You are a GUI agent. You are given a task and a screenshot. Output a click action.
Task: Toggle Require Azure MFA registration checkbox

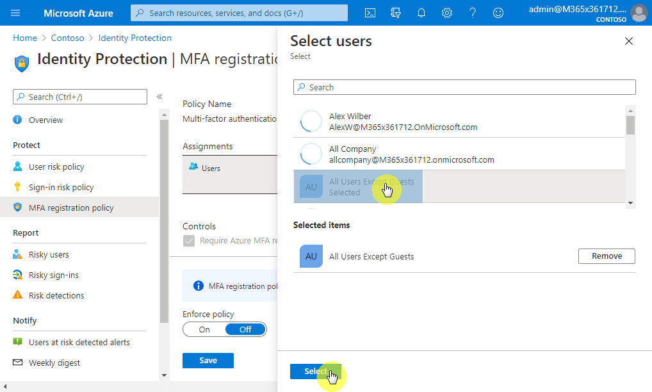coord(189,241)
